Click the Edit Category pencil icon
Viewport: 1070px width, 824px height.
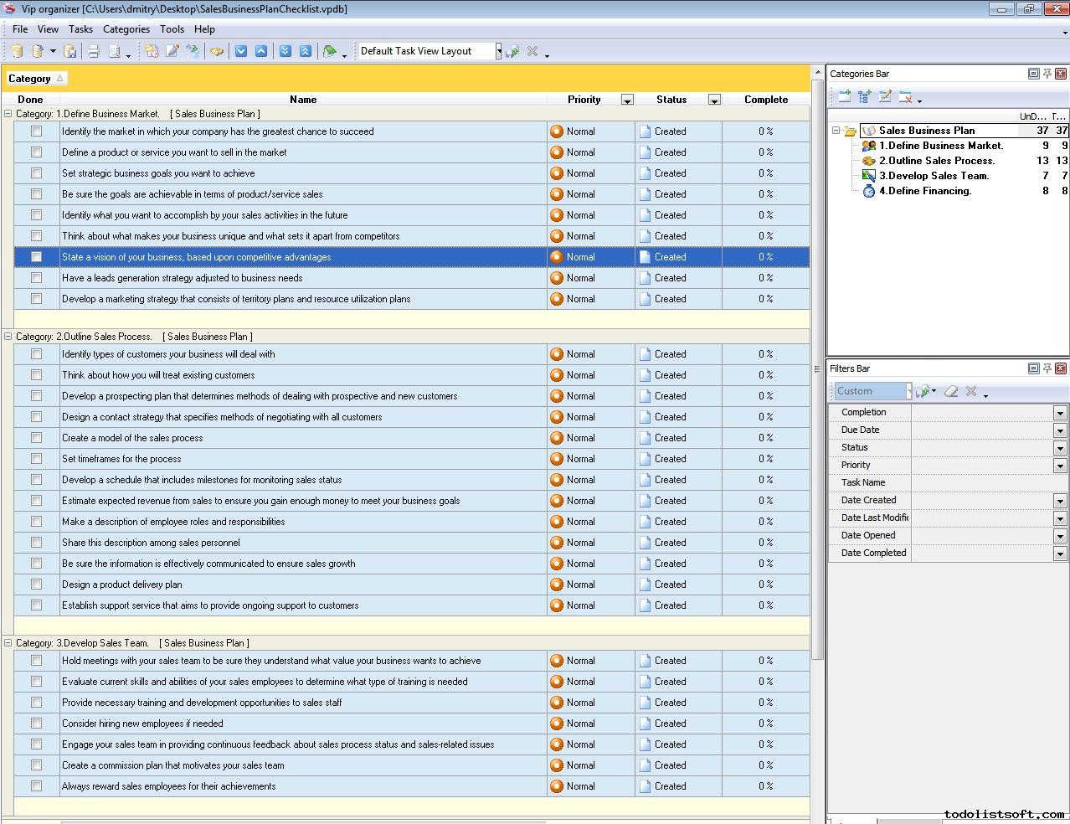tap(885, 97)
